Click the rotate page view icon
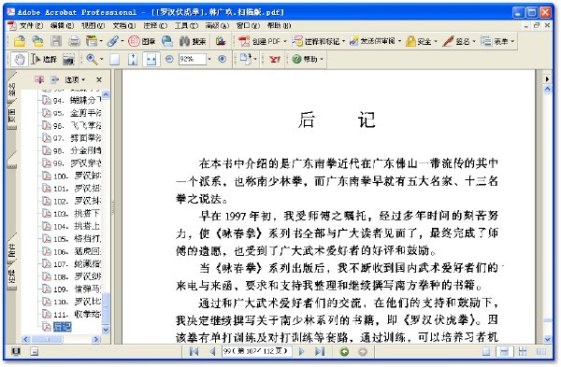The image size is (561, 367). [x=245, y=59]
